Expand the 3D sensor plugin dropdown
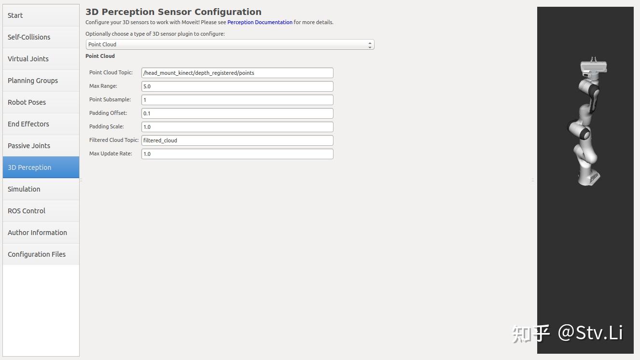Image resolution: width=640 pixels, height=360 pixels. coord(230,44)
